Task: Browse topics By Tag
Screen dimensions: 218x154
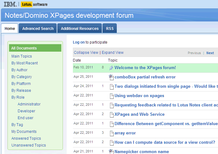Action: pyautogui.click(x=17, y=125)
